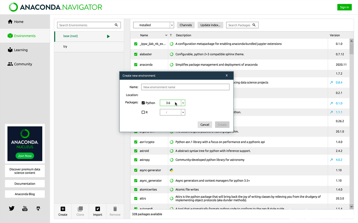
Task: Select Environments in the sidebar
Action: click(25, 36)
